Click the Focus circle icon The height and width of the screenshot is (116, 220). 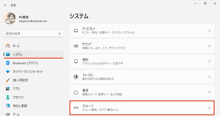pyautogui.click(x=76, y=77)
